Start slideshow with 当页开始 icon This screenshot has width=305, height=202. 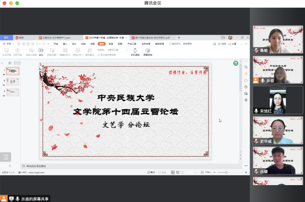(18, 51)
